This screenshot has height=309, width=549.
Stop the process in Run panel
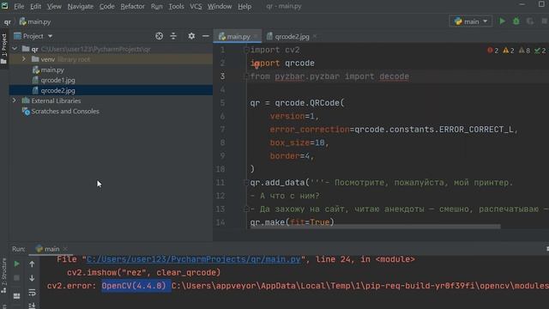[16, 278]
